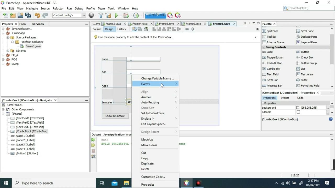Open Windows Task View icon
This screenshot has width=335, height=188.
102,183
